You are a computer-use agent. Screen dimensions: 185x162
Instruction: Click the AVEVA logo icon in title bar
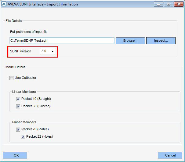4,4
